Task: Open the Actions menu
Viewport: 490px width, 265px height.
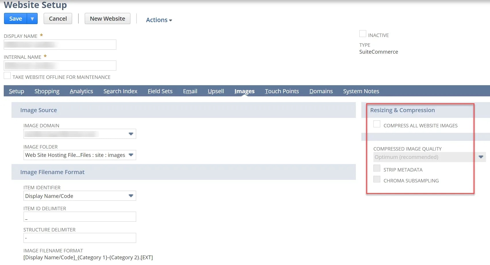Action: tap(159, 20)
